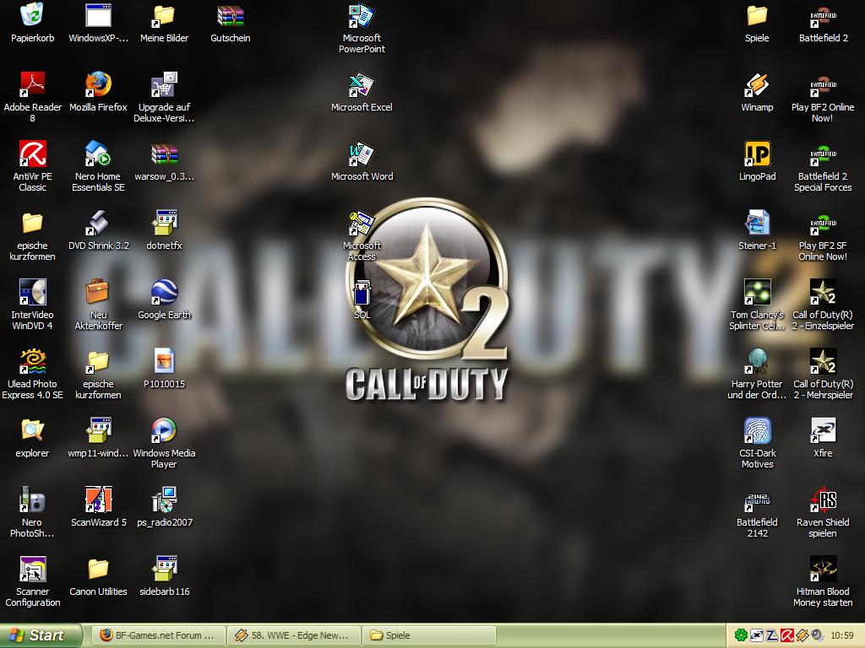
Task: Select Raven Shield spielen shortcut
Action: (823, 499)
